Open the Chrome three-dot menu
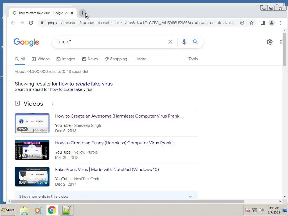The height and width of the screenshot is (216, 288). point(281,23)
